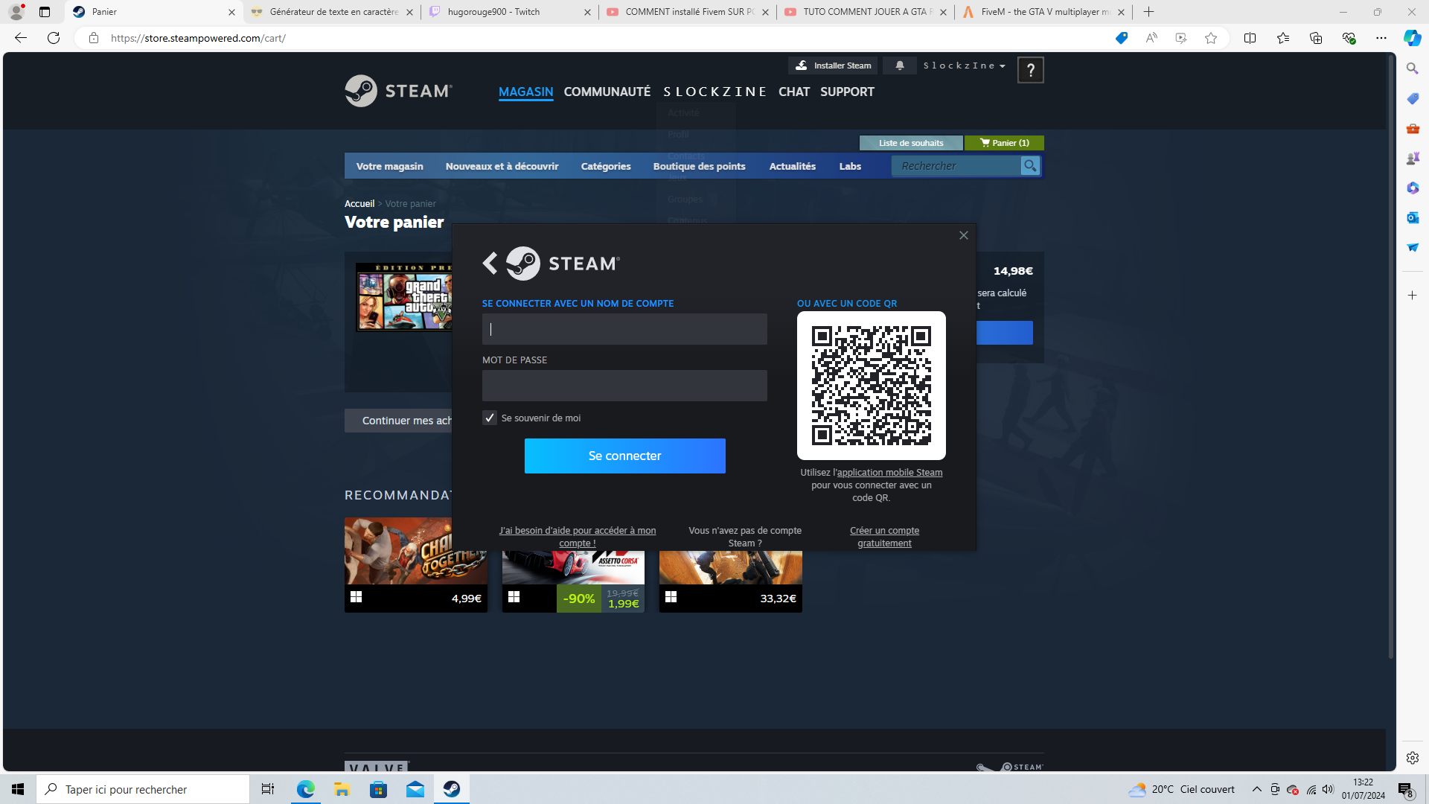This screenshot has width=1429, height=804.
Task: Open Microsoft 365 in the Edge sidebar
Action: 1413,188
